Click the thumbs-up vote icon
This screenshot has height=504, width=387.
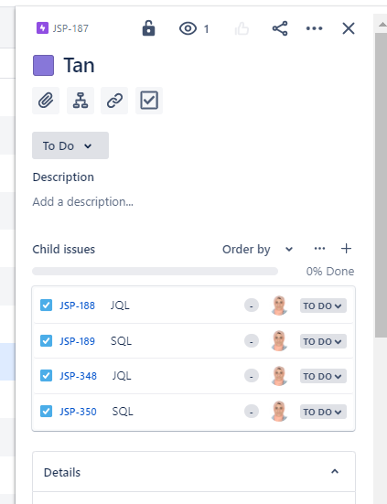tap(242, 29)
